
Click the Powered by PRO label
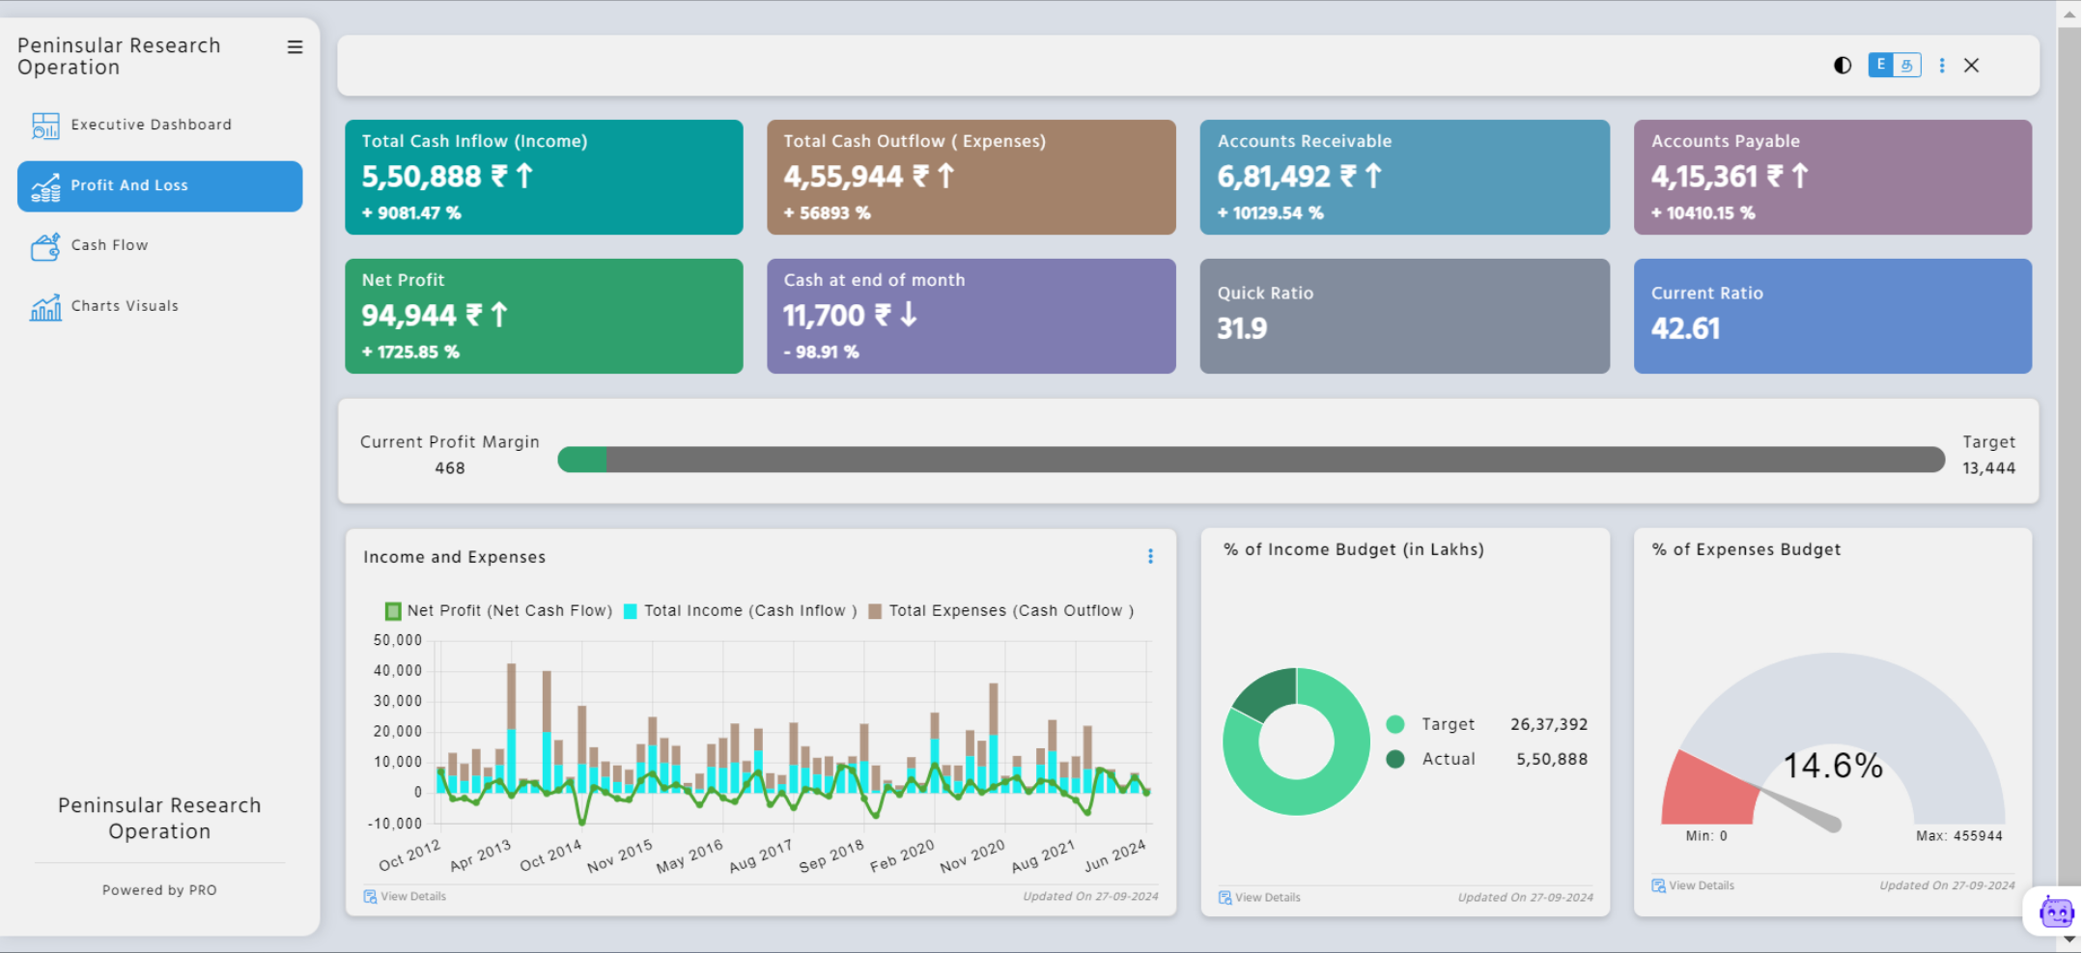point(159,889)
